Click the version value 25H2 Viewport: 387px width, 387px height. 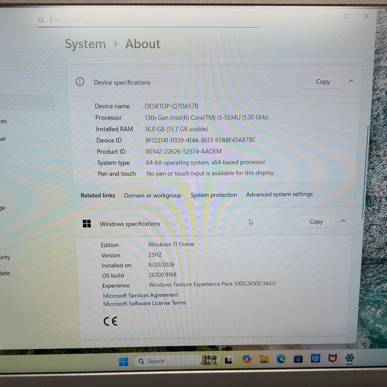pyautogui.click(x=155, y=255)
